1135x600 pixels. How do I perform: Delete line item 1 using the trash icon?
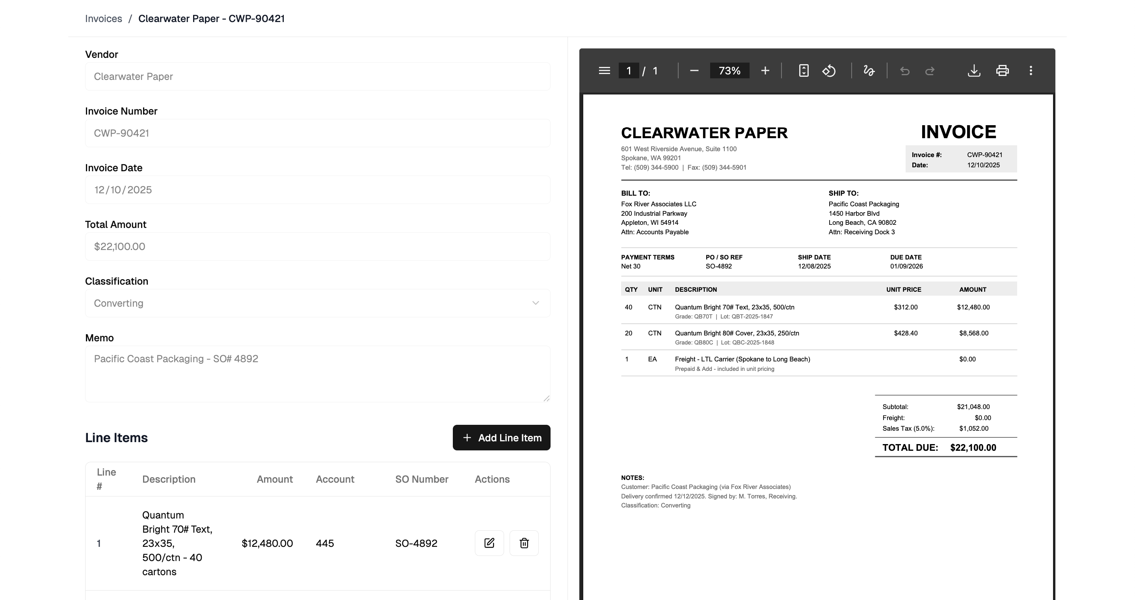point(524,543)
